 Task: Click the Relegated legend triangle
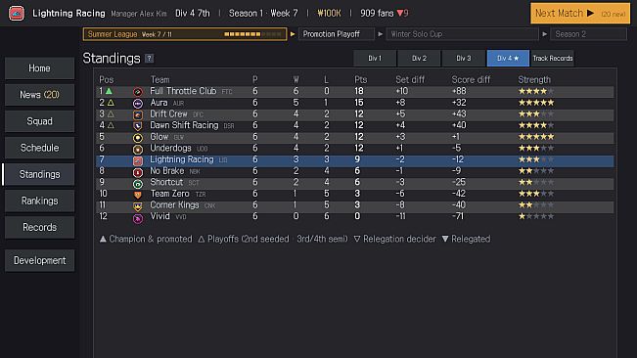pos(445,239)
